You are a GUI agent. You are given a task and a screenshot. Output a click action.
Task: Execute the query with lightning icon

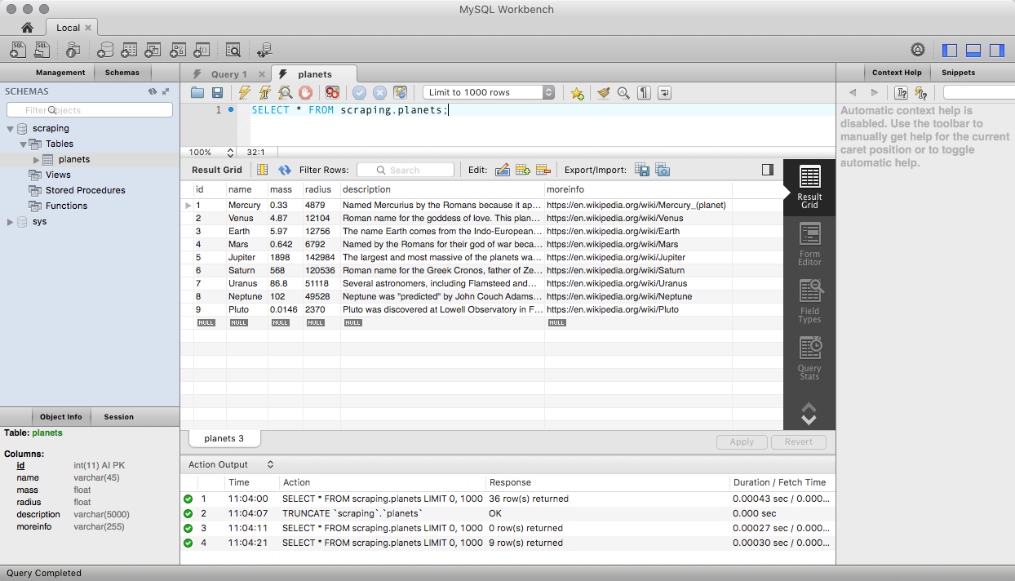click(244, 93)
